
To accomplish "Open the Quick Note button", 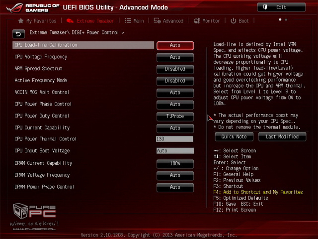I will click(234, 136).
